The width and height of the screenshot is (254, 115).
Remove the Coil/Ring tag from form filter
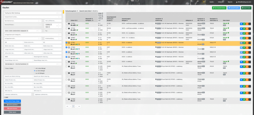coord(51,25)
